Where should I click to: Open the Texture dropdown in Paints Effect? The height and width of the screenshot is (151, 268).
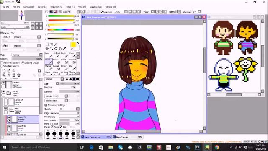coord(39,37)
